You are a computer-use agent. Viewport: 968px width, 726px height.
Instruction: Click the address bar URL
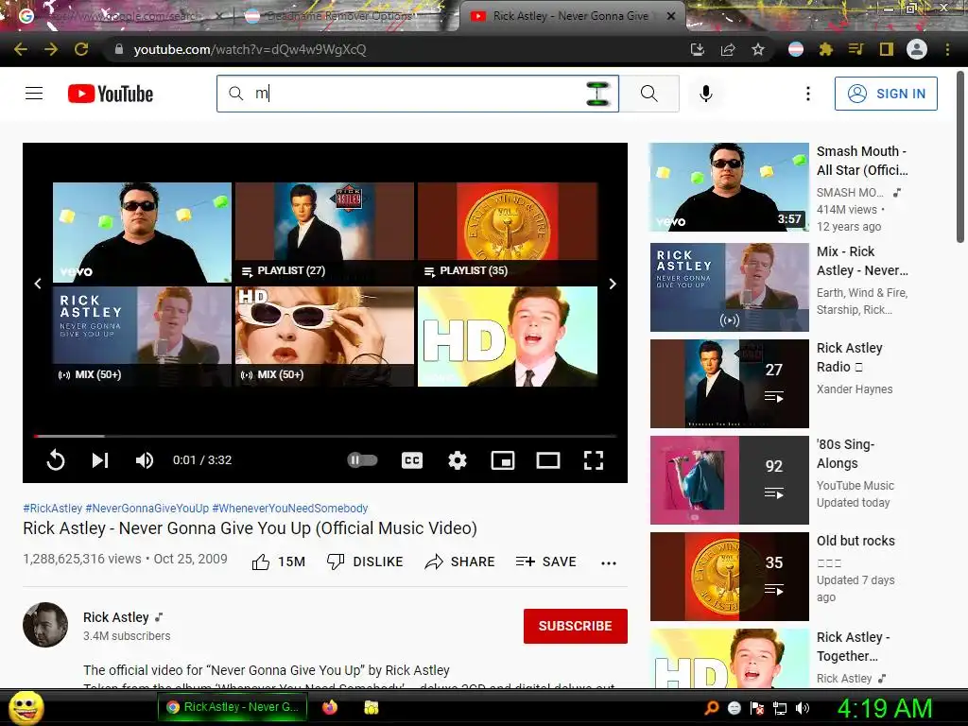pos(250,49)
